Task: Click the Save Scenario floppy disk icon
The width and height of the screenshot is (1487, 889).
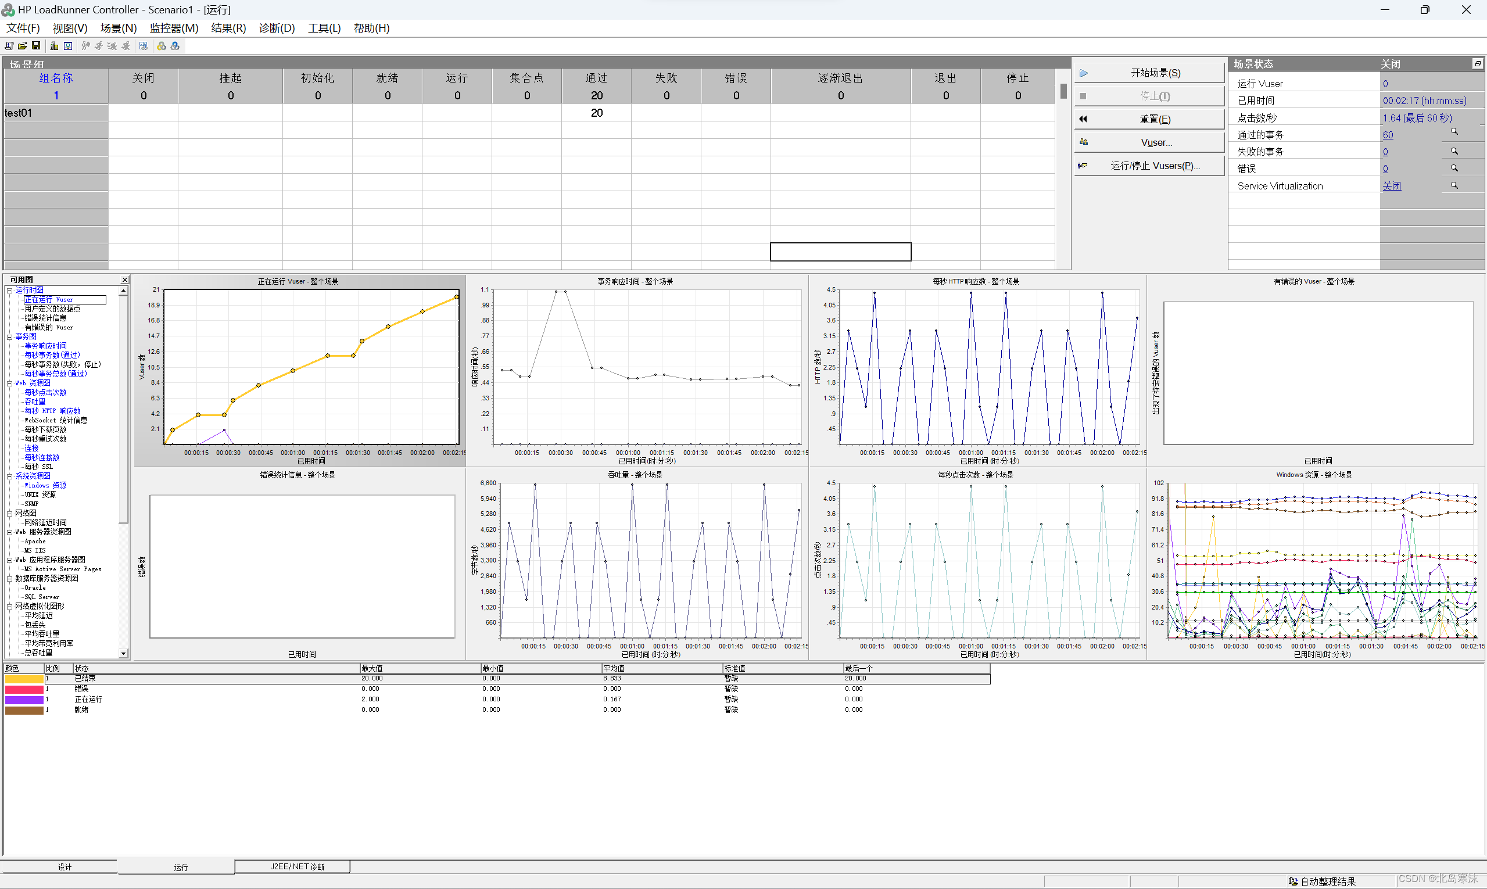Action: [36, 46]
